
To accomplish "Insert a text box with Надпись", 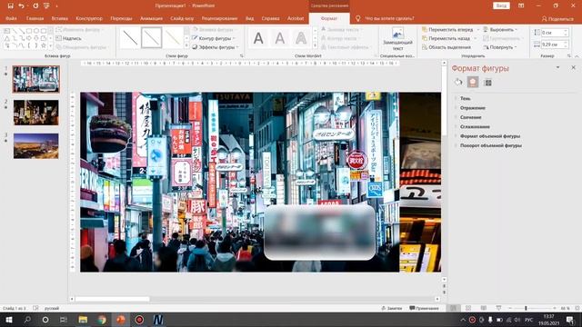I will pyautogui.click(x=69, y=38).
